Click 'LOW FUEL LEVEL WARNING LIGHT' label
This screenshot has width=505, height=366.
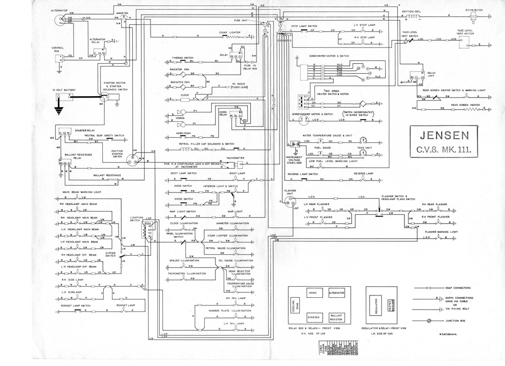click(x=333, y=161)
